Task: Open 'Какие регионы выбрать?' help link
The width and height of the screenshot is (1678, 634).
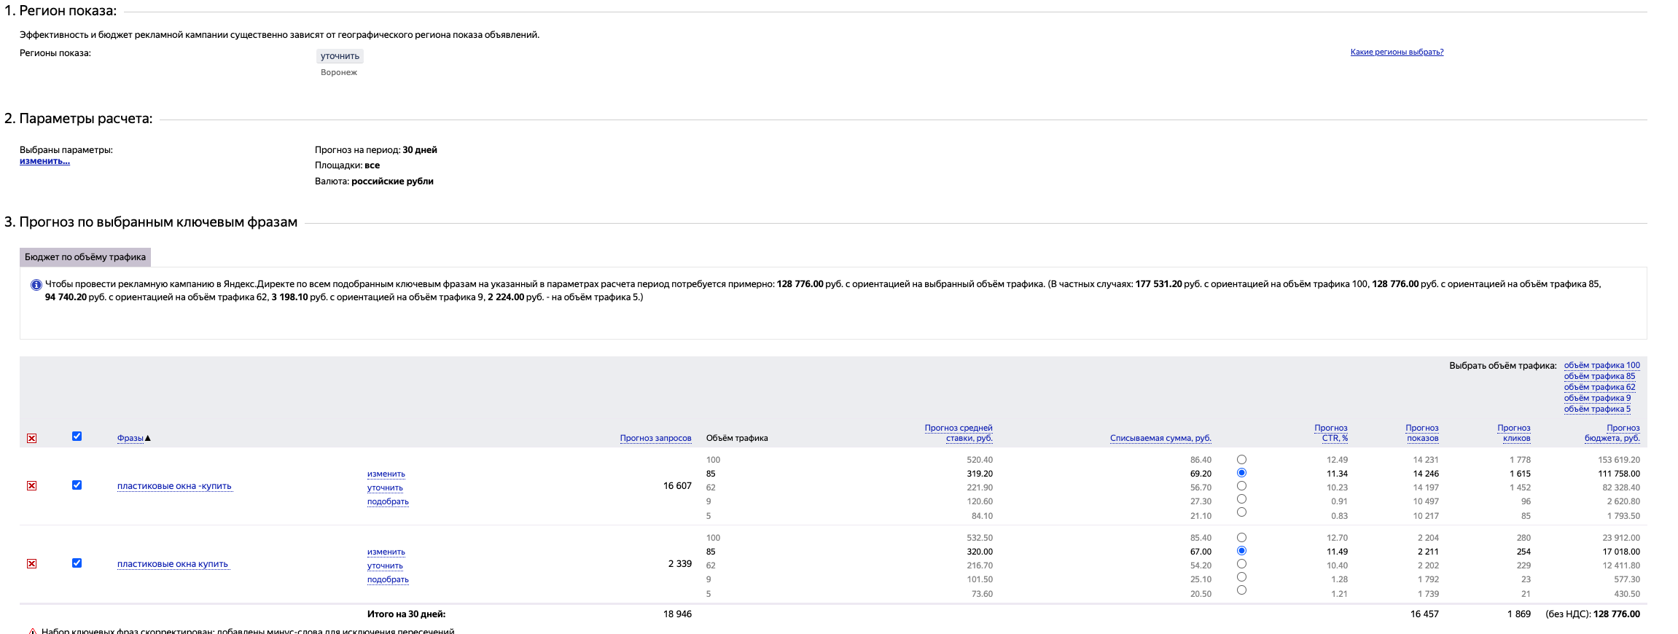Action: pos(1397,52)
